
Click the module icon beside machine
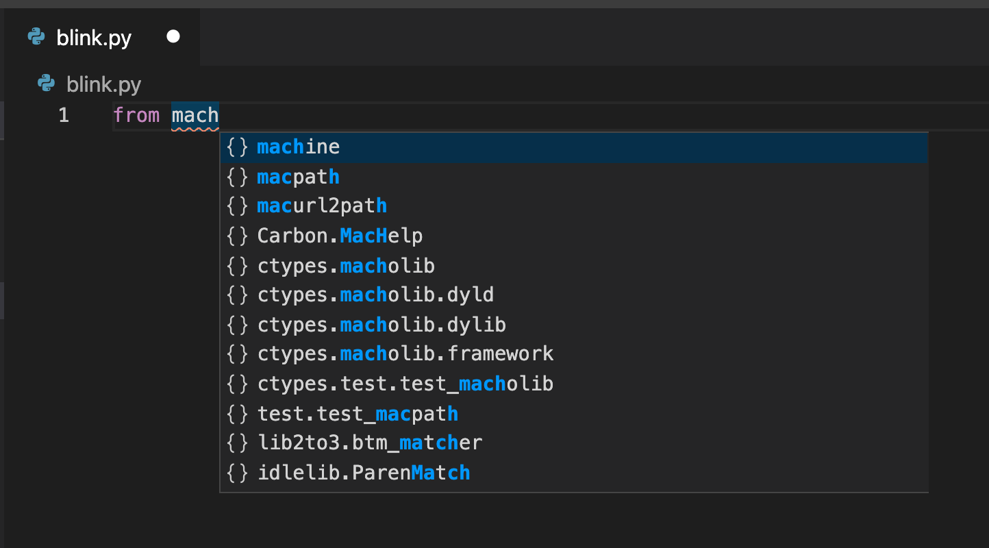point(237,147)
